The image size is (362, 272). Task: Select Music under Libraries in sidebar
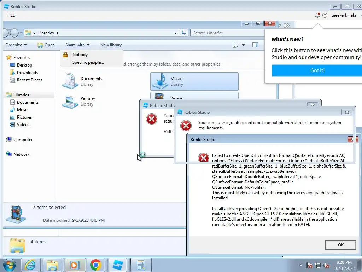point(22,110)
